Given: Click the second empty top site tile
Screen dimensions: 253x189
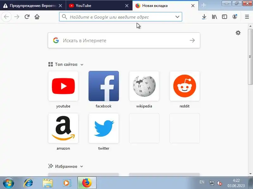Looking at the screenshot, I should tap(185, 128).
